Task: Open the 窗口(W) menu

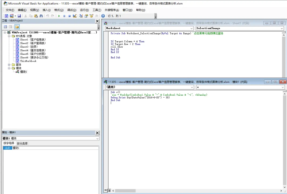Action: tap(128, 10)
